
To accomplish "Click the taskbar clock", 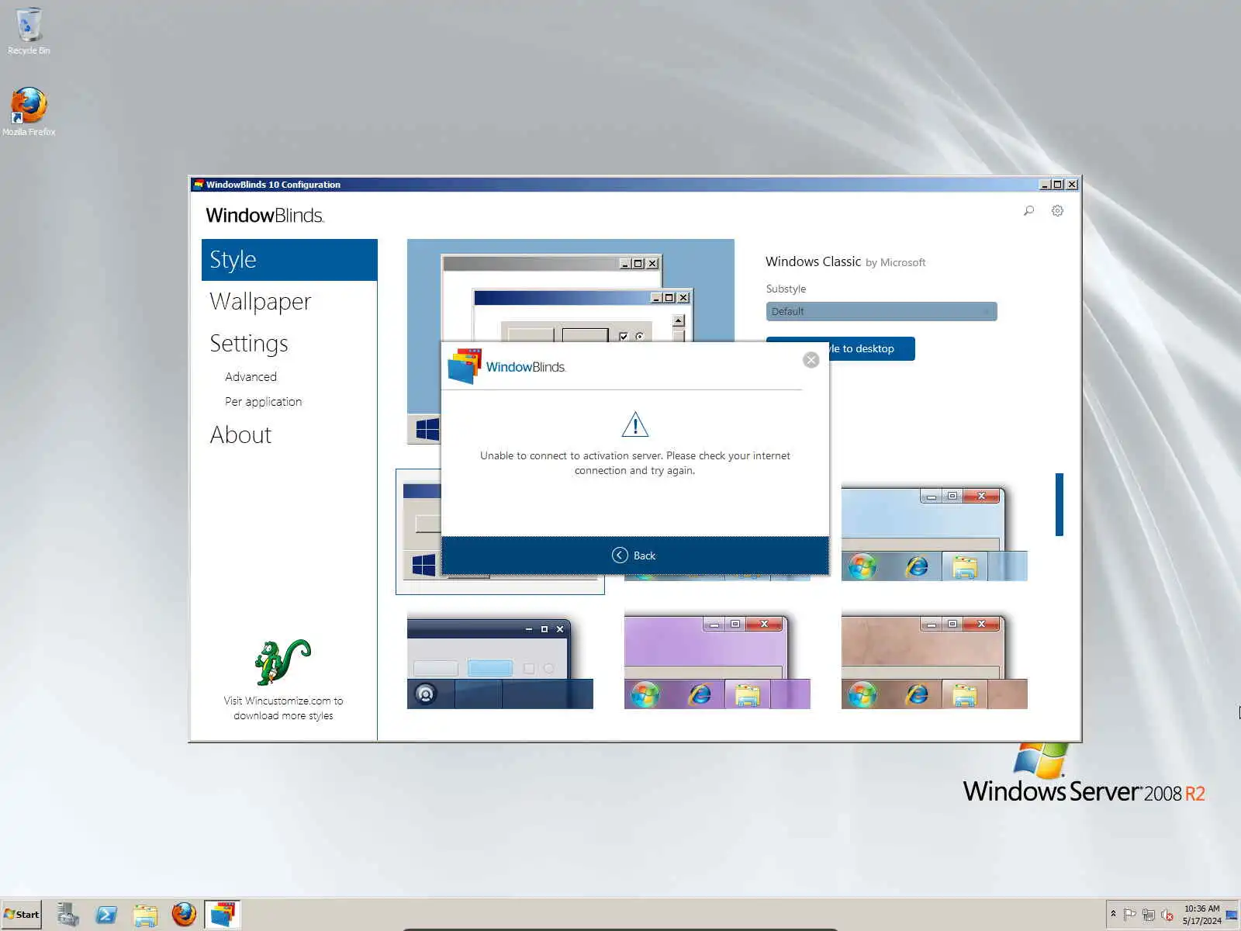I will click(x=1201, y=915).
